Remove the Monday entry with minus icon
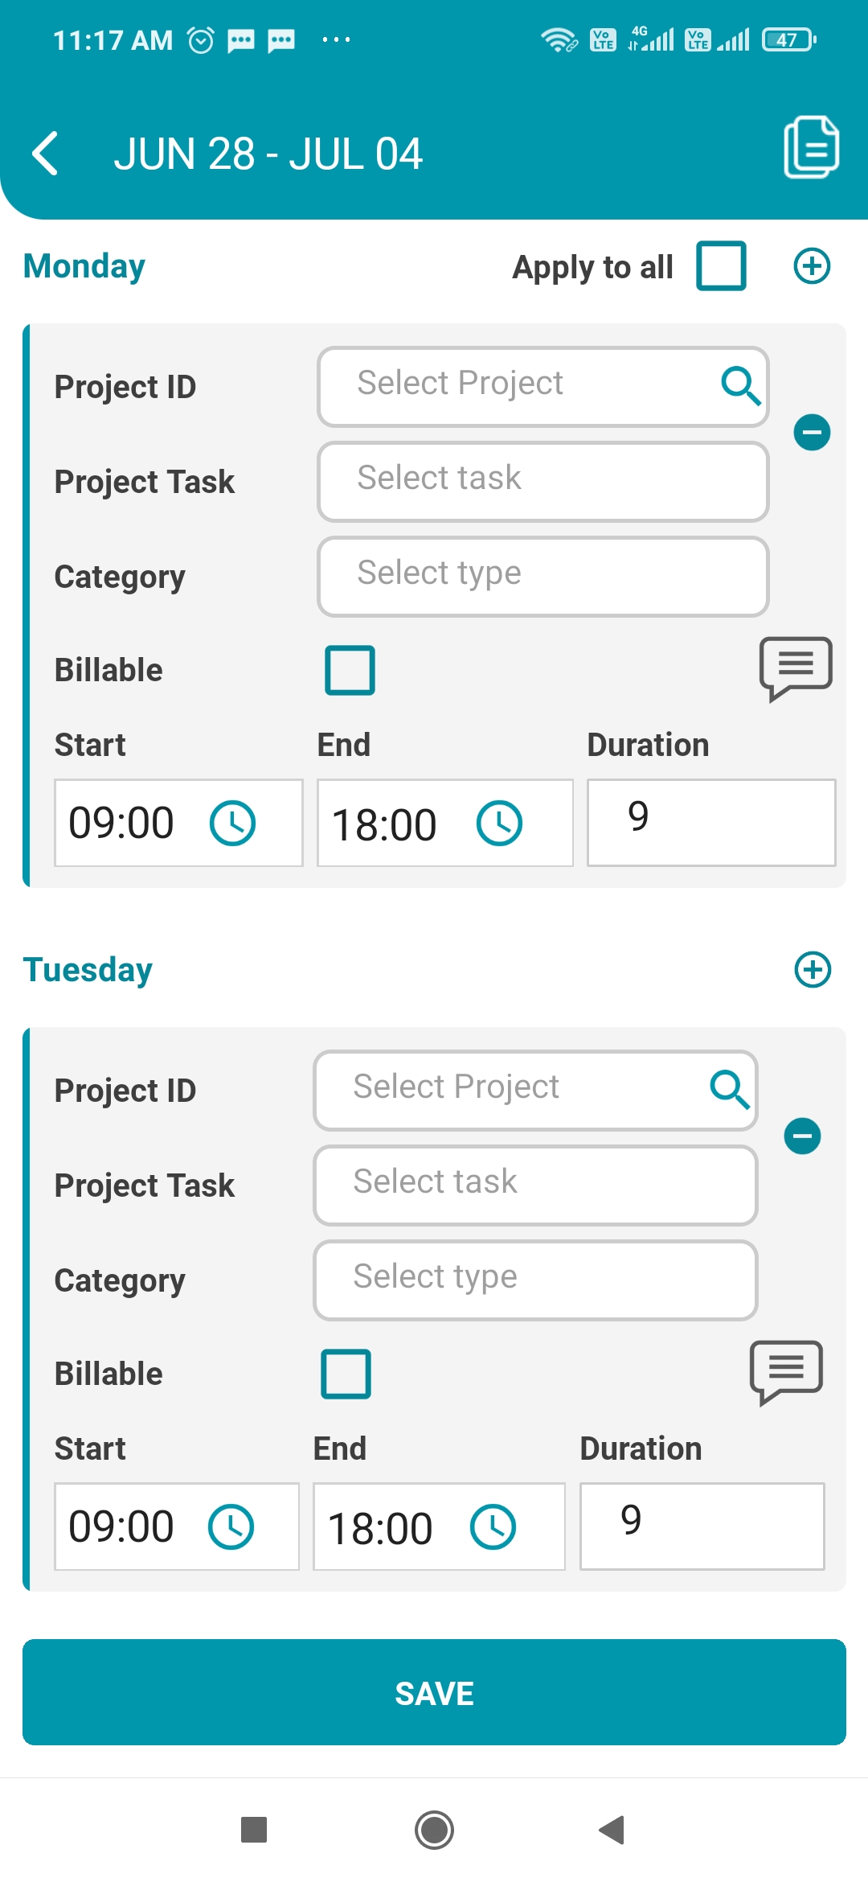Image resolution: width=868 pixels, height=1882 pixels. click(812, 433)
